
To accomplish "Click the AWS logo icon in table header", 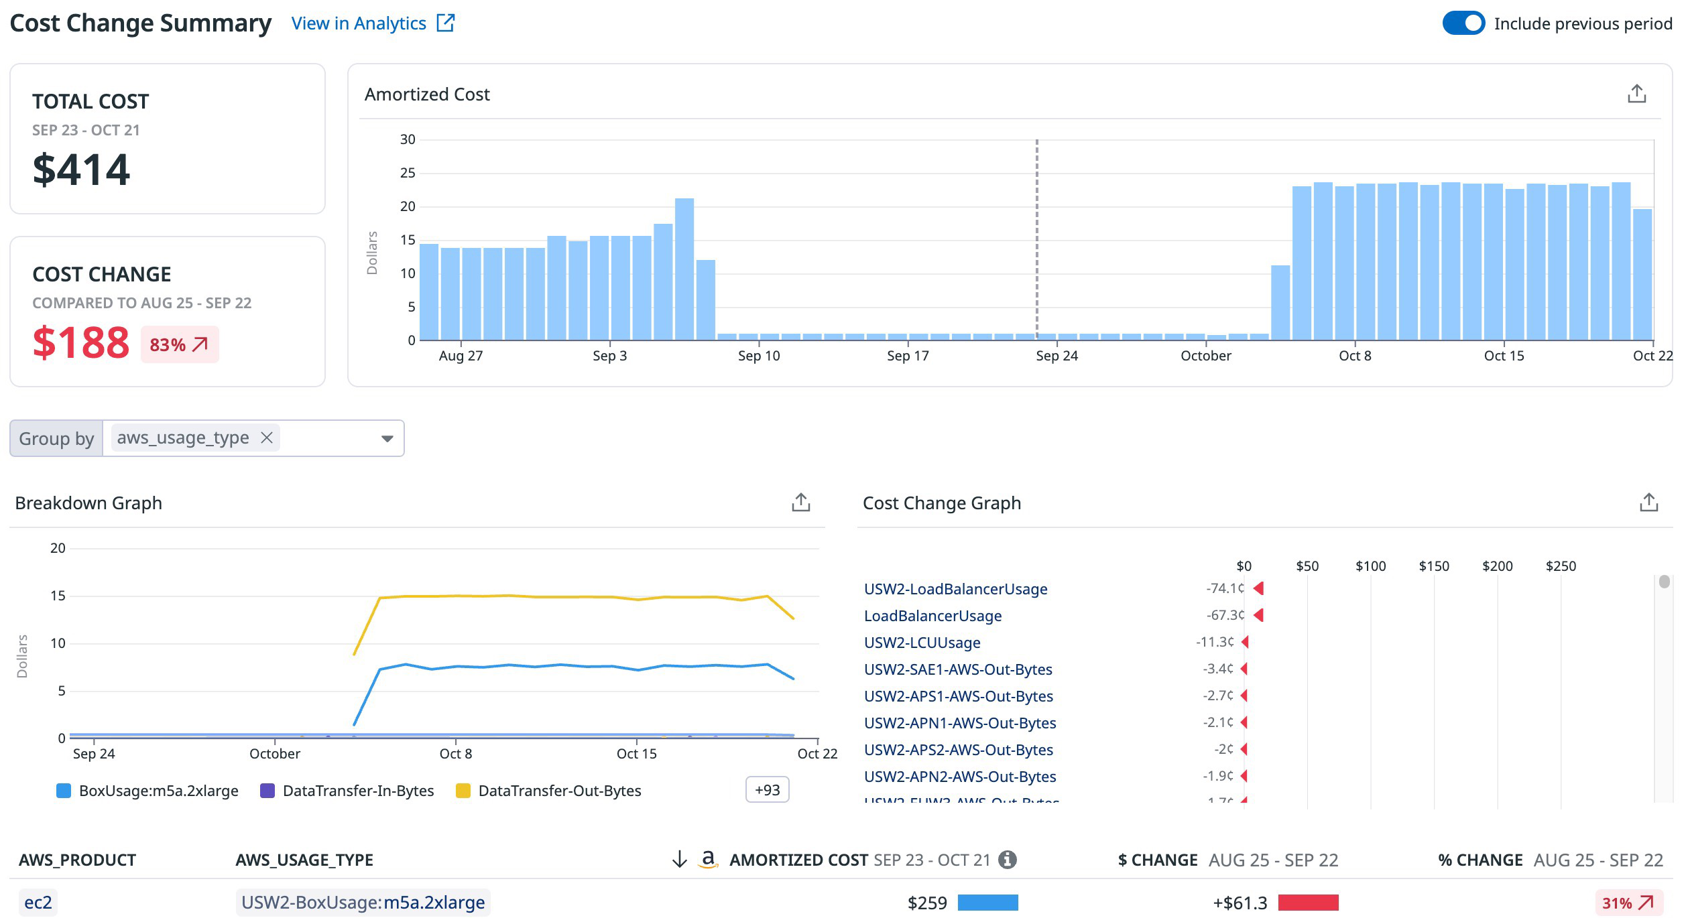I will (x=708, y=860).
